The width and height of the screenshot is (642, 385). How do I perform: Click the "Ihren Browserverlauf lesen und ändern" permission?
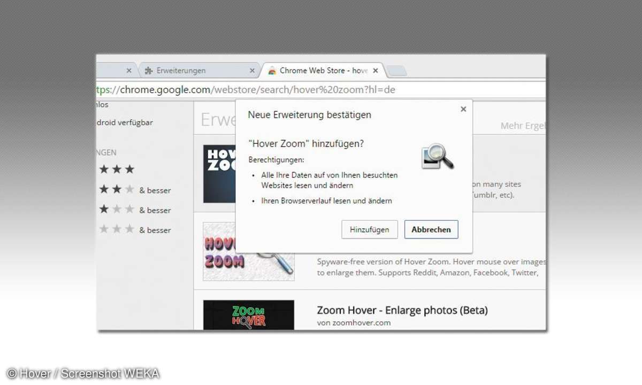point(326,201)
